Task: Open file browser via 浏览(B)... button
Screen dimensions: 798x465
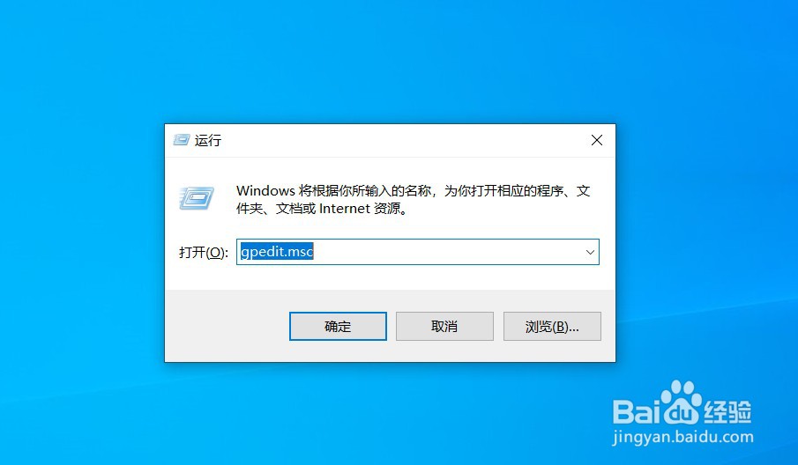Action: [x=552, y=326]
